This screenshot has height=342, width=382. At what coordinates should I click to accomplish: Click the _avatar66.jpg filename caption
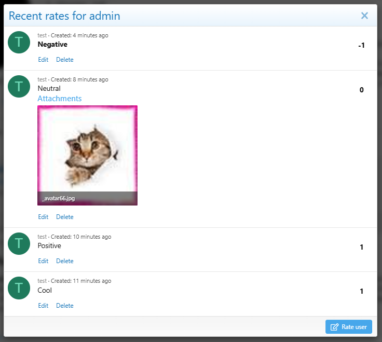pos(59,198)
